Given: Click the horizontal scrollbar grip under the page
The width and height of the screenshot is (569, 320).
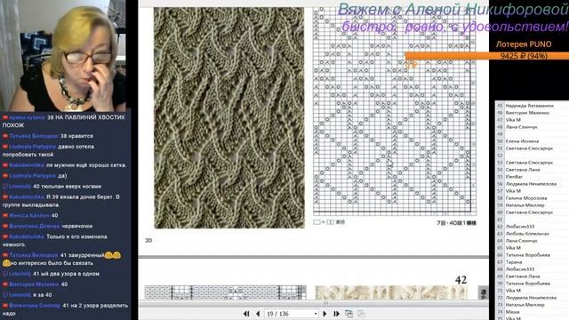Looking at the screenshot, I should coord(325,303).
